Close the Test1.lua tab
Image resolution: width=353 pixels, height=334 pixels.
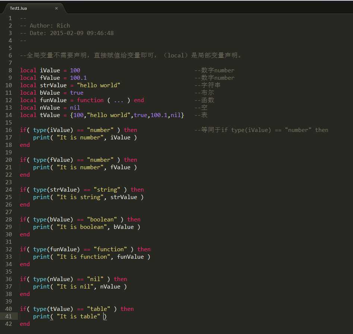tap(57, 8)
